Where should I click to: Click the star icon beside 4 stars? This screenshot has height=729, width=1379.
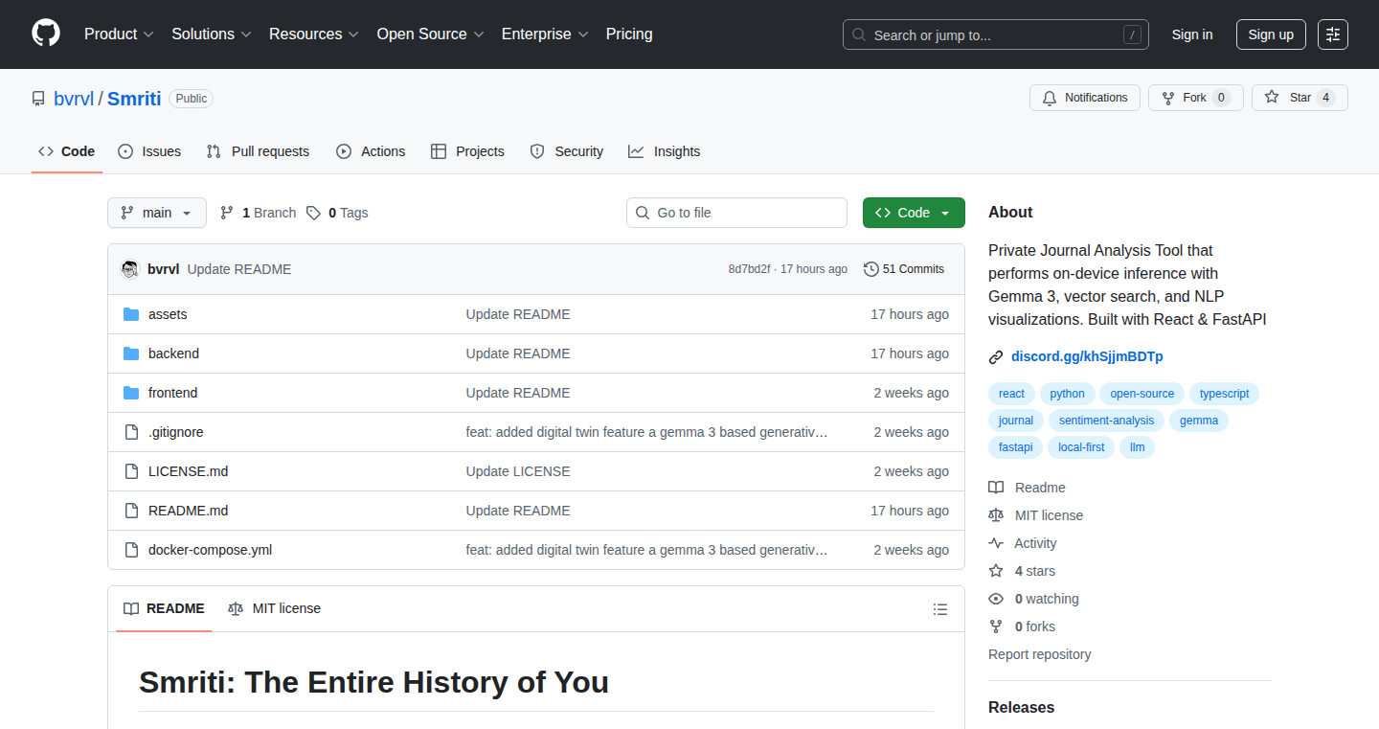click(996, 571)
